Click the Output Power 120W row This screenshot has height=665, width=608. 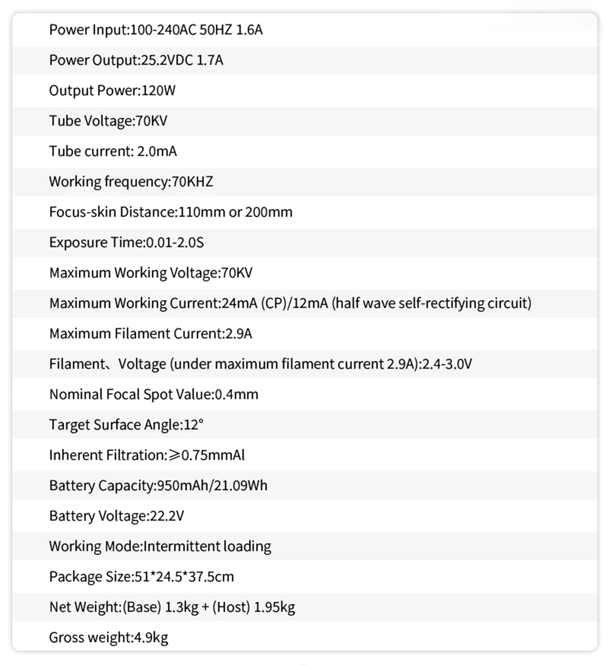[x=112, y=91]
